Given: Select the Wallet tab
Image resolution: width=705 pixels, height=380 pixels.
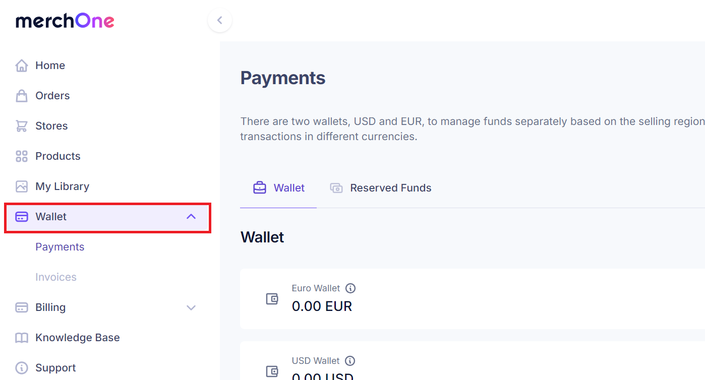Looking at the screenshot, I should click(278, 187).
